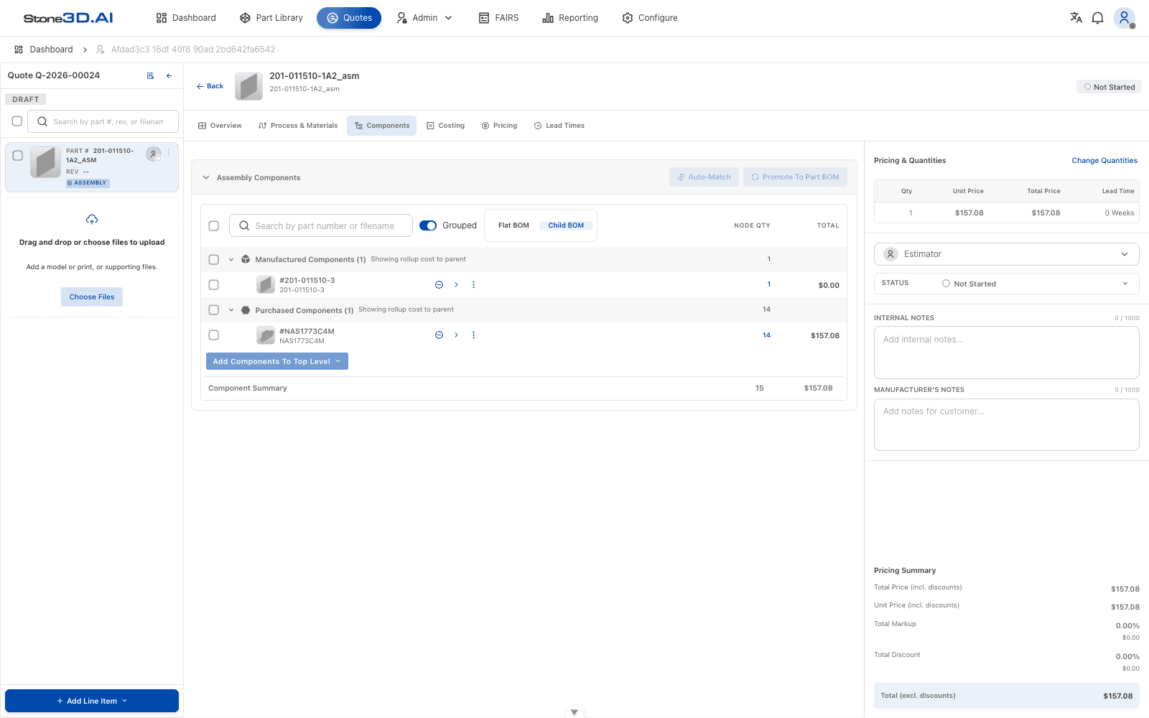Open the user profile avatar
The image size is (1149, 718).
tap(1124, 18)
